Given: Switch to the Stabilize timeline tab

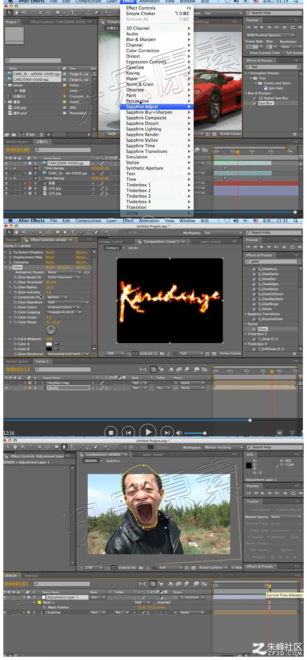Looking at the screenshot, I should pyautogui.click(x=31, y=576).
